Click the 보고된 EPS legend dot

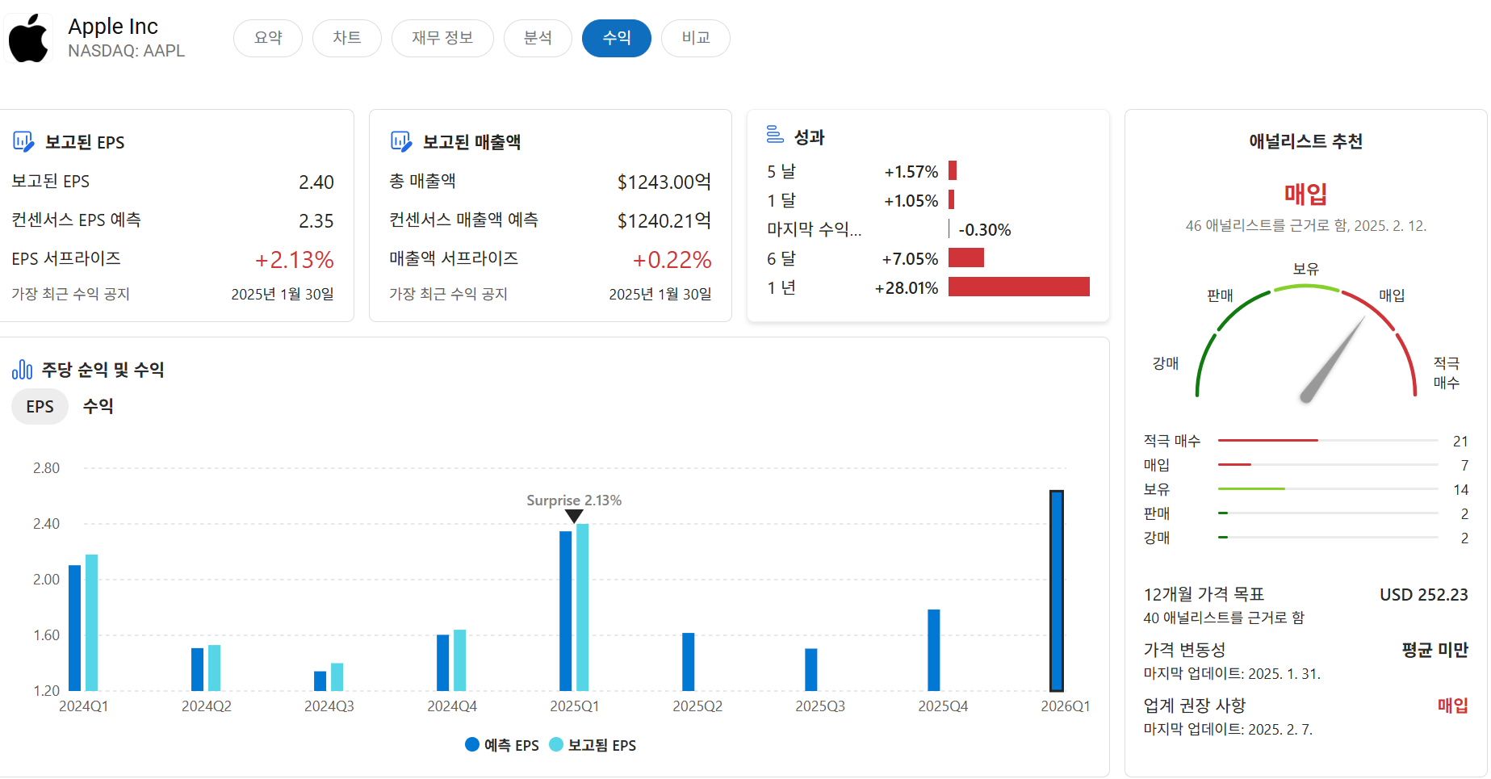[x=556, y=744]
